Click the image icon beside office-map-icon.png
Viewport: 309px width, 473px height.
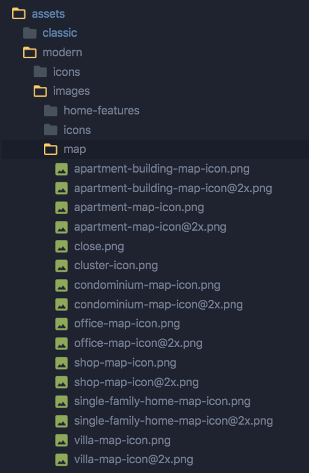[x=61, y=324]
